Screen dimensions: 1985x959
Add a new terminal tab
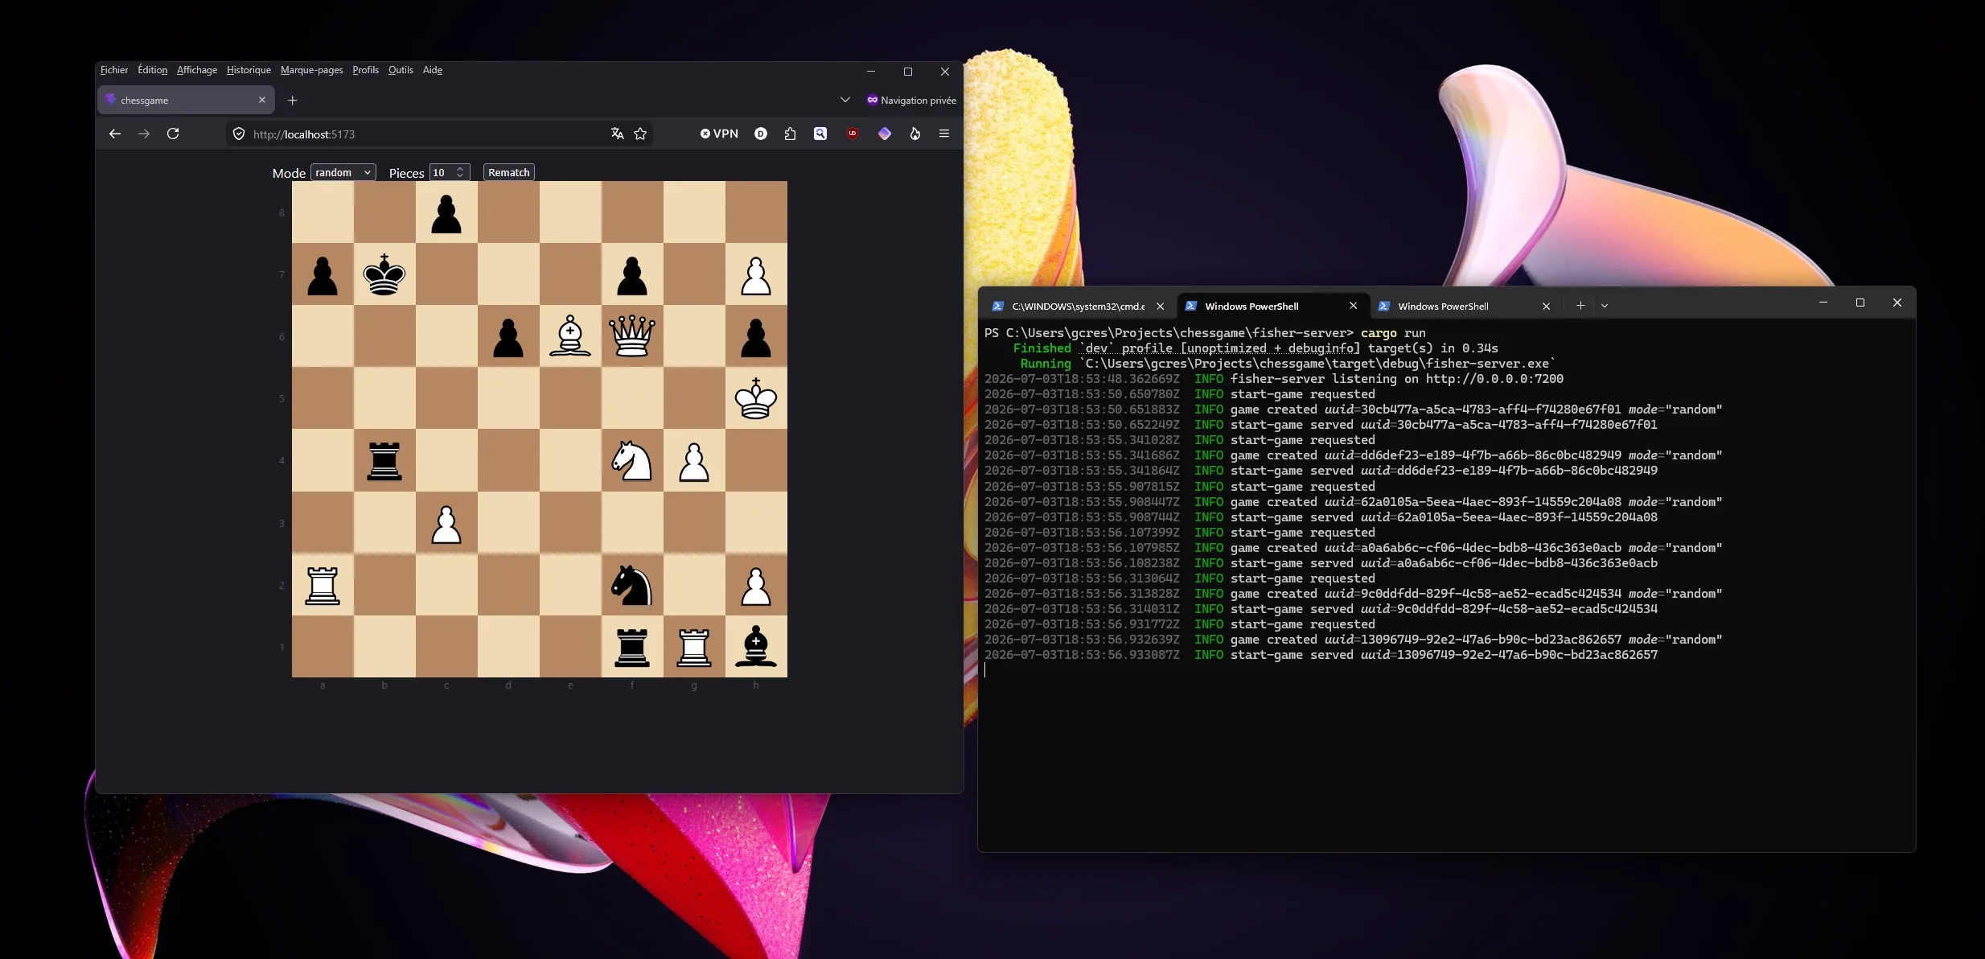click(x=1580, y=306)
